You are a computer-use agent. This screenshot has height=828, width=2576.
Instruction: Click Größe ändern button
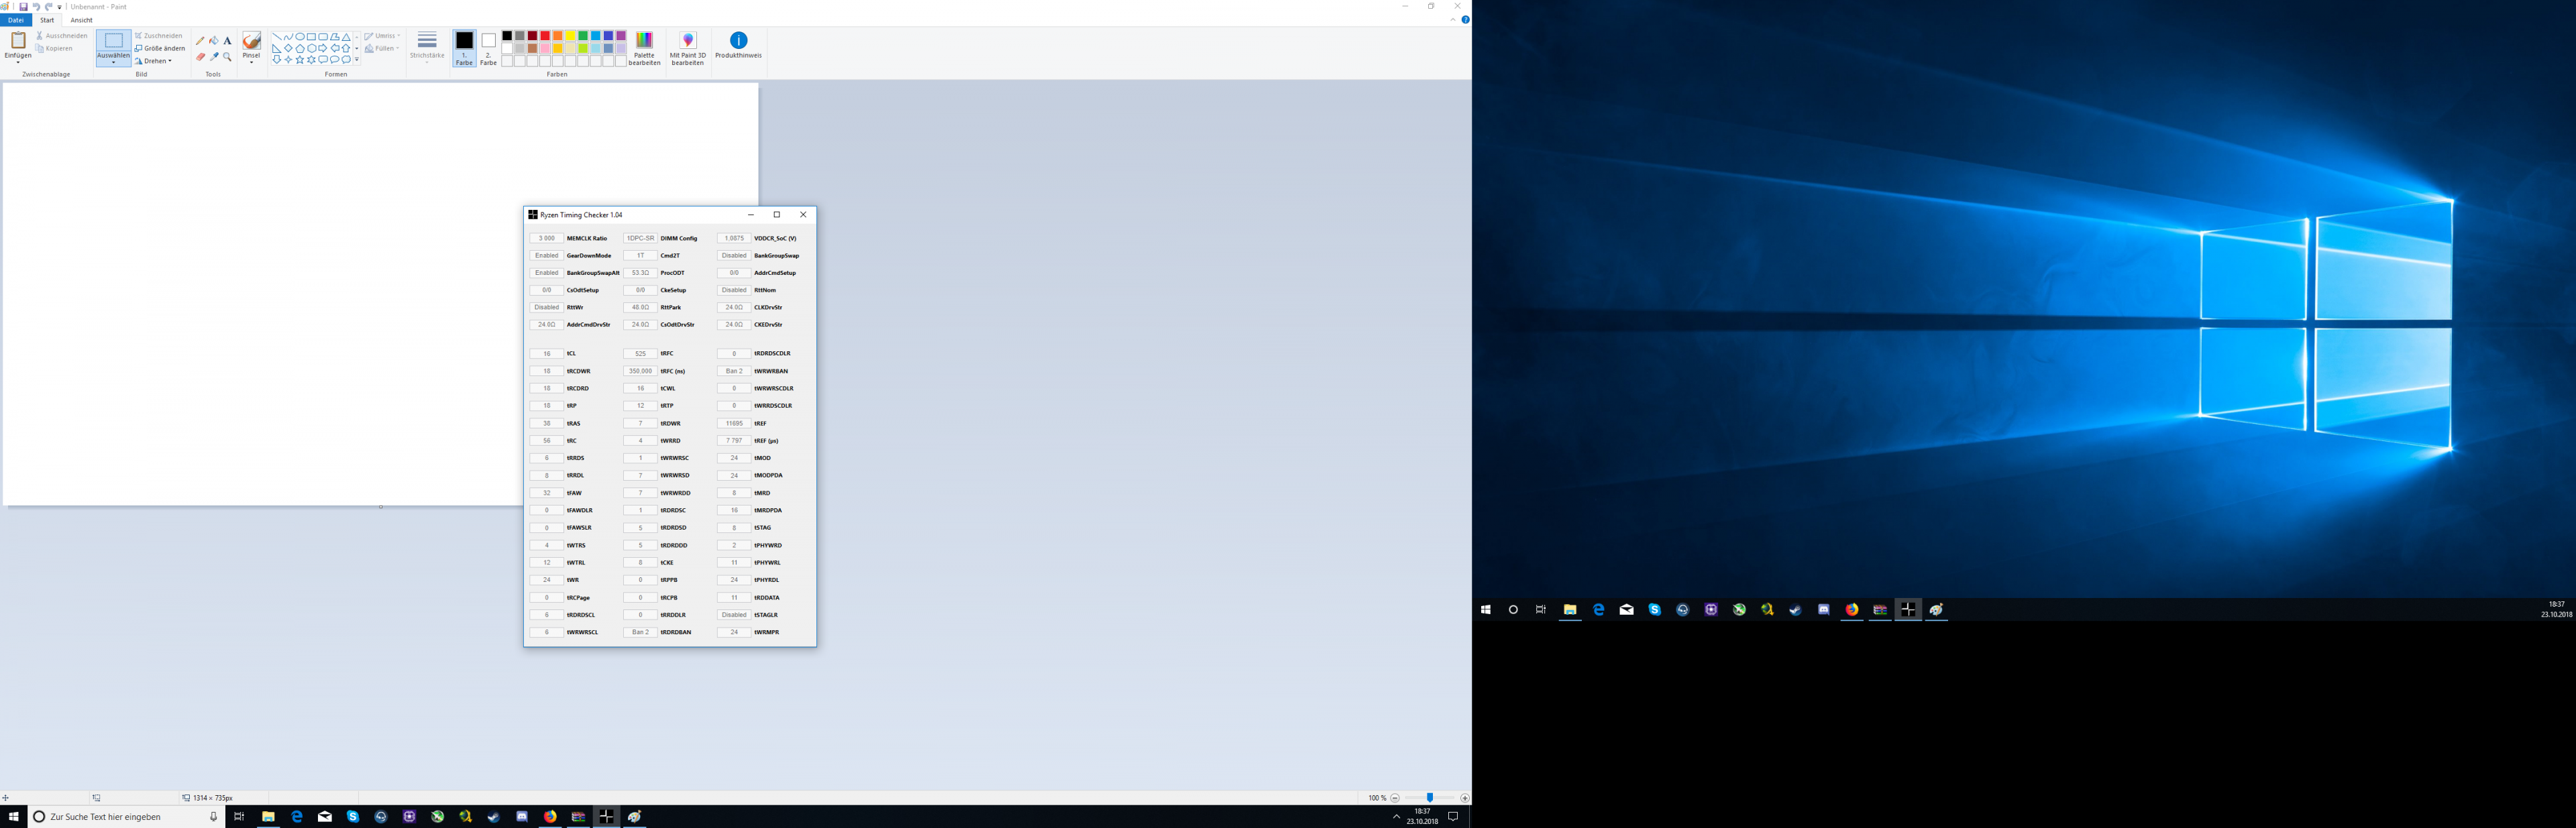(160, 48)
